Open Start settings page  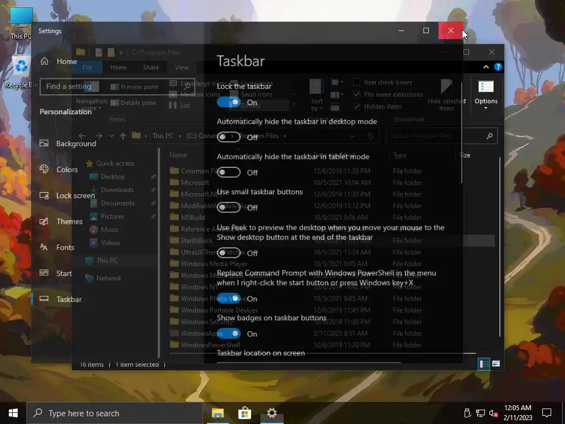(56, 273)
